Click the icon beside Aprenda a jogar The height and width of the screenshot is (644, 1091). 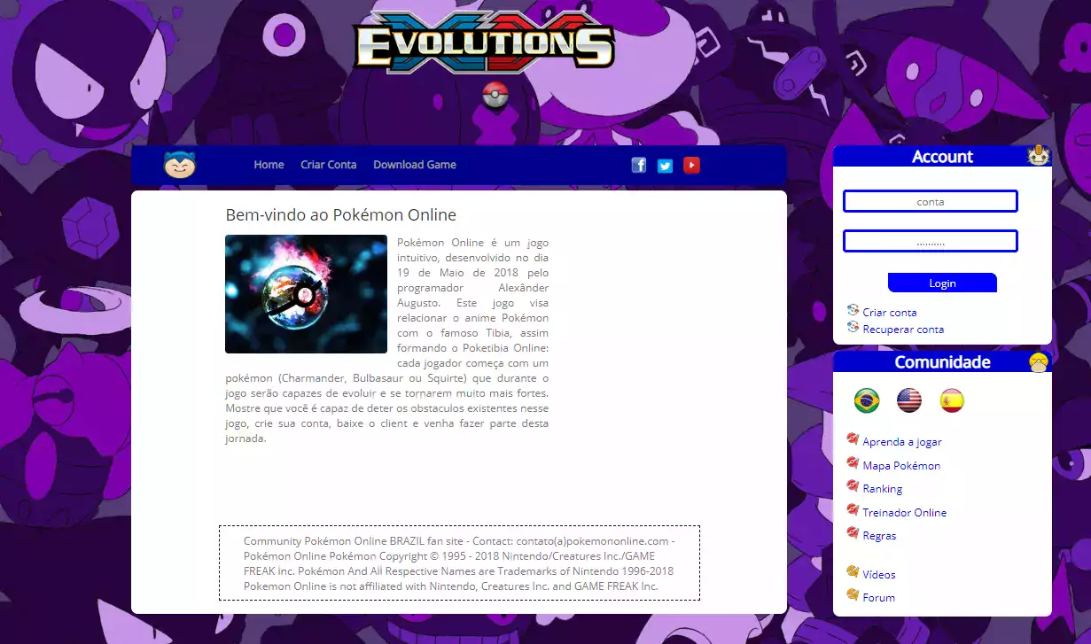tap(853, 438)
